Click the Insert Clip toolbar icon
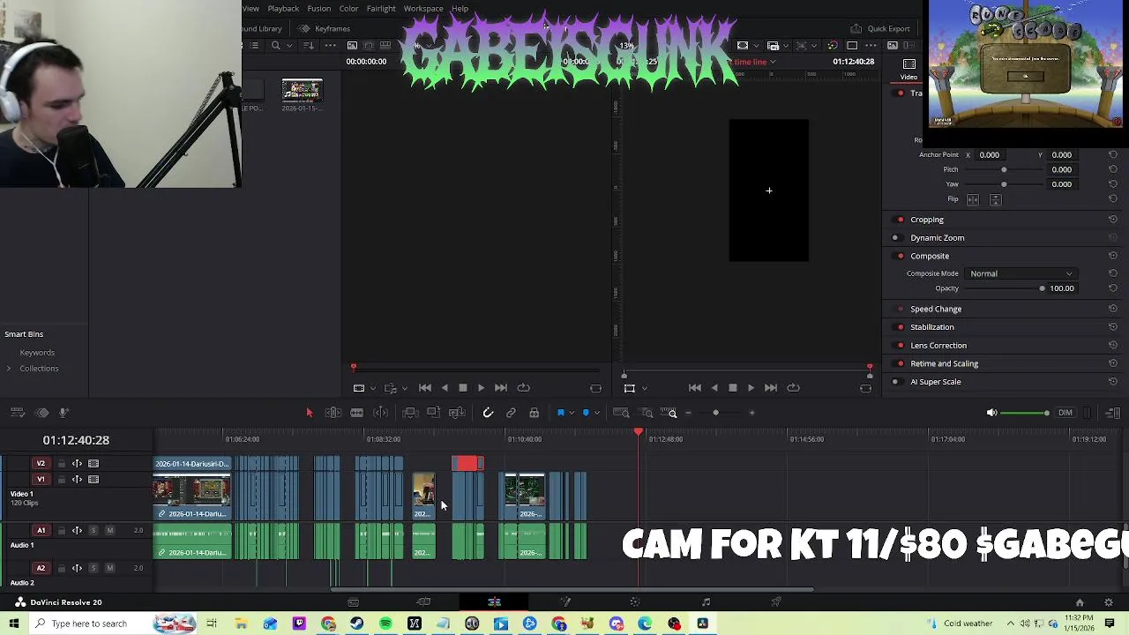The height and width of the screenshot is (635, 1129). 409,413
